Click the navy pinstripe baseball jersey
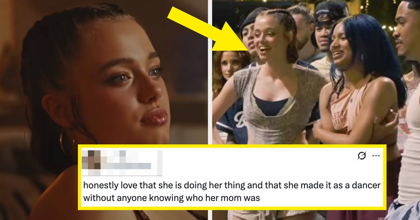 pyautogui.click(x=232, y=123)
